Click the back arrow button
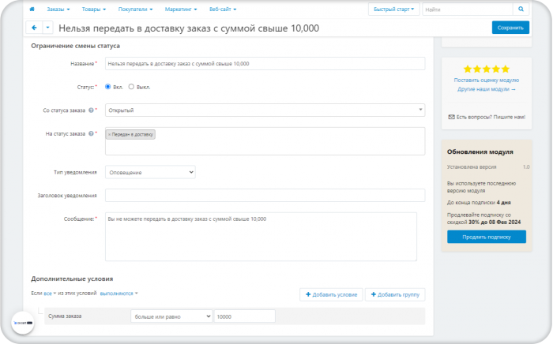Screen dimensions: 553x344 34,28
